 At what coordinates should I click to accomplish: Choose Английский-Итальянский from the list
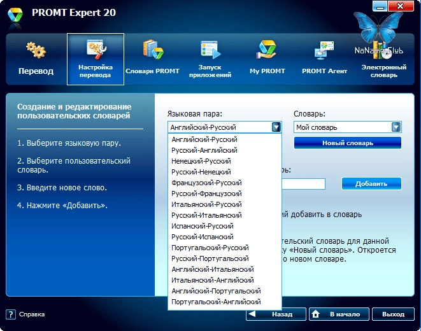pyautogui.click(x=225, y=269)
